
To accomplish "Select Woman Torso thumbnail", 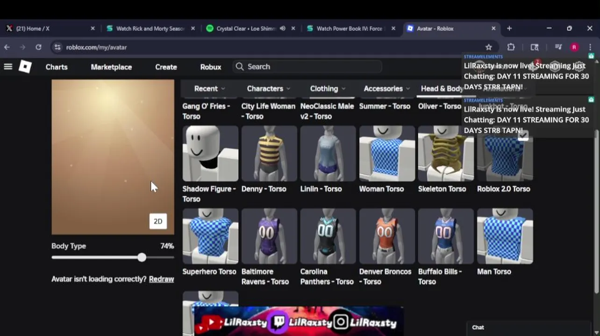I will pyautogui.click(x=387, y=154).
